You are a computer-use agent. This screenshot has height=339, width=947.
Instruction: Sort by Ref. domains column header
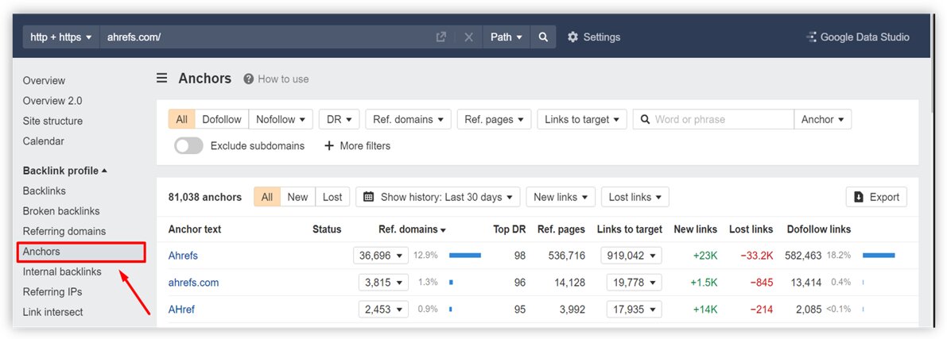(x=412, y=229)
